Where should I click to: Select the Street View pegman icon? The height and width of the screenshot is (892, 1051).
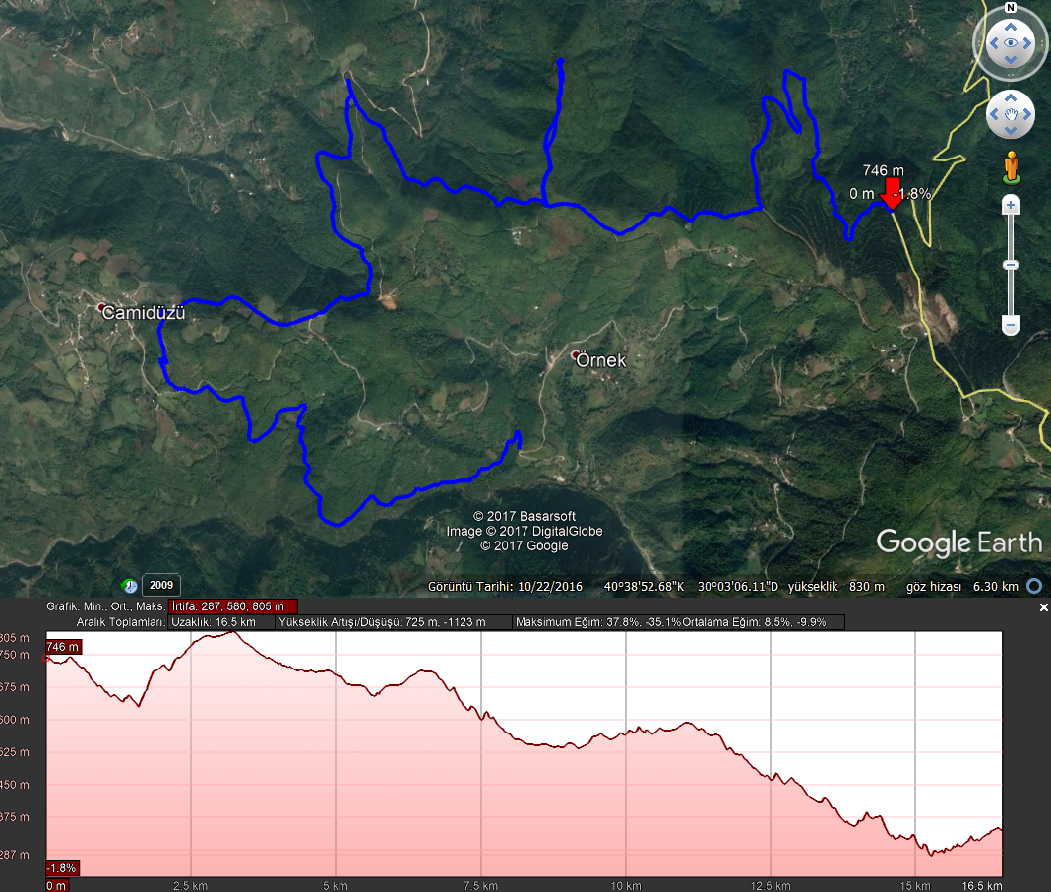pyautogui.click(x=1011, y=168)
